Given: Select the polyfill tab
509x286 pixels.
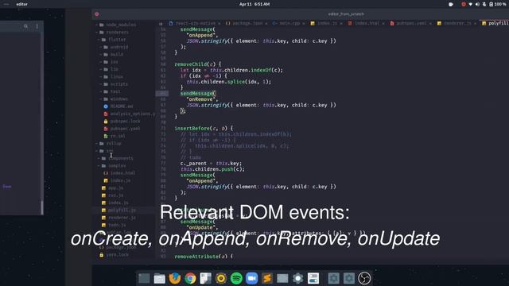Looking at the screenshot, I should click(495, 23).
